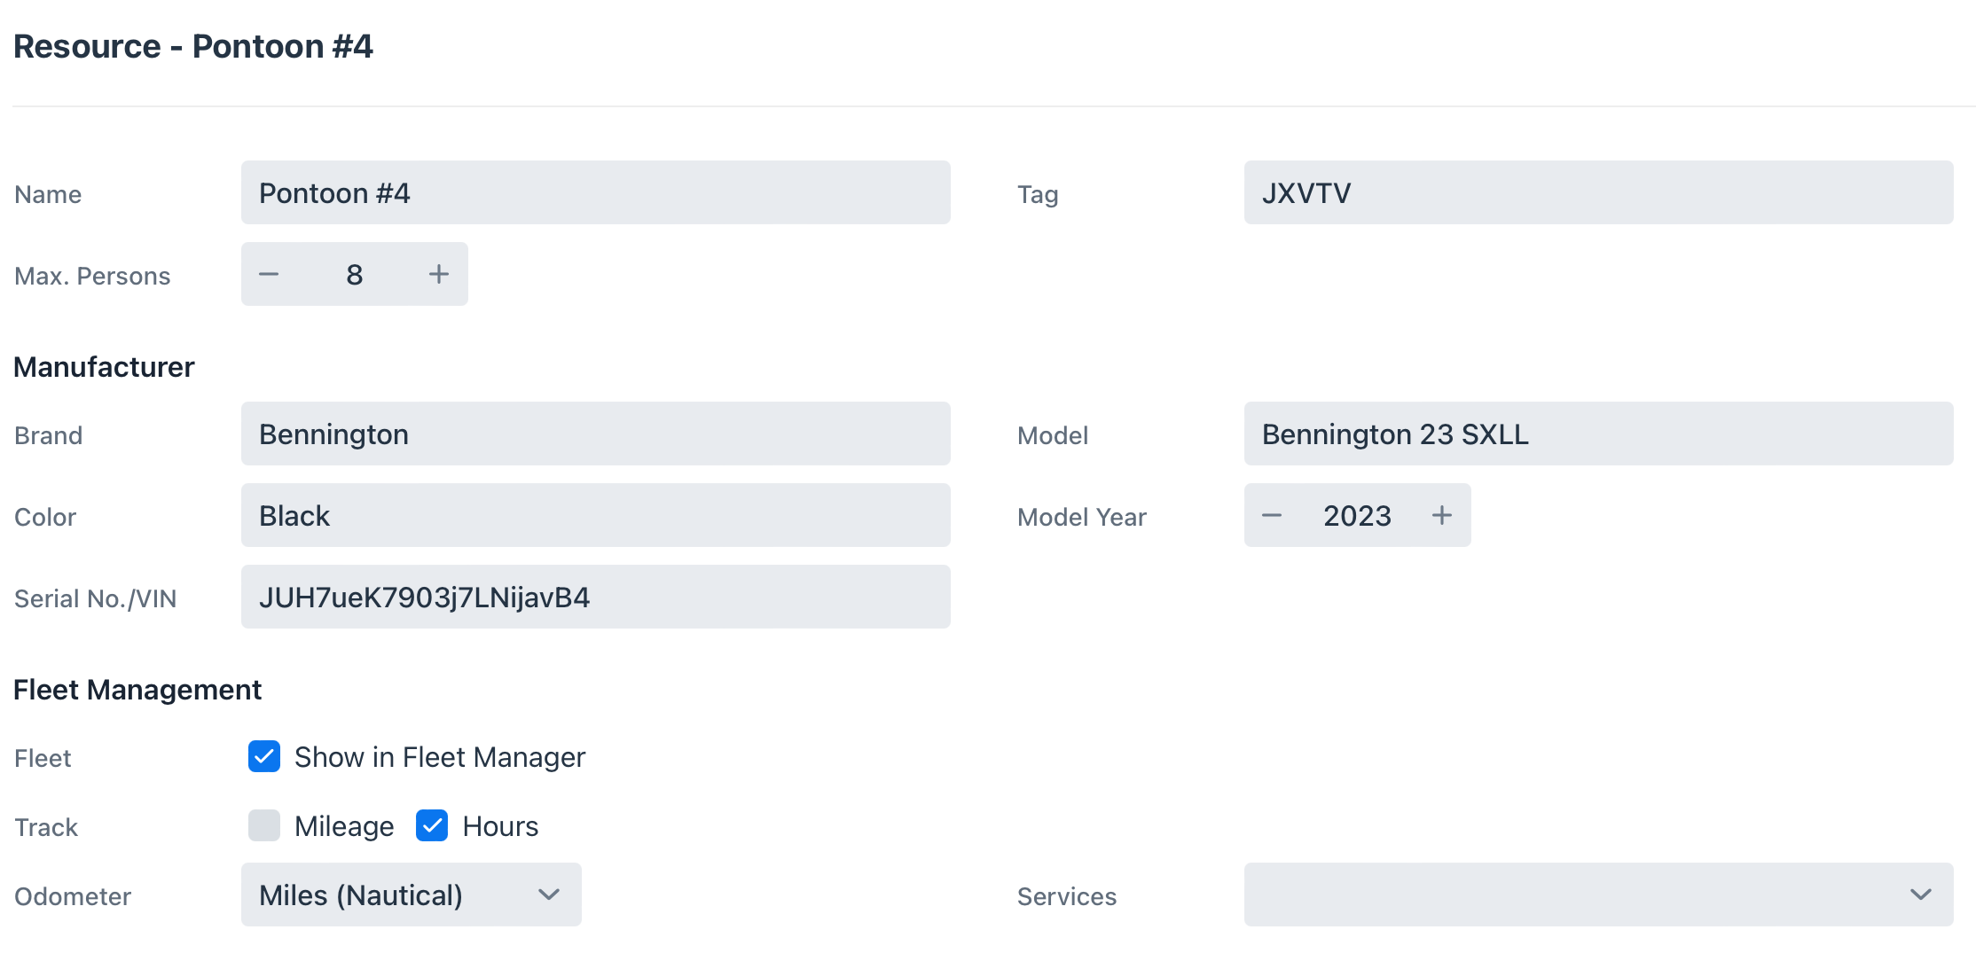Select the Max. Persons value 8
Viewport: 1976px width, 961px height.
click(x=355, y=275)
